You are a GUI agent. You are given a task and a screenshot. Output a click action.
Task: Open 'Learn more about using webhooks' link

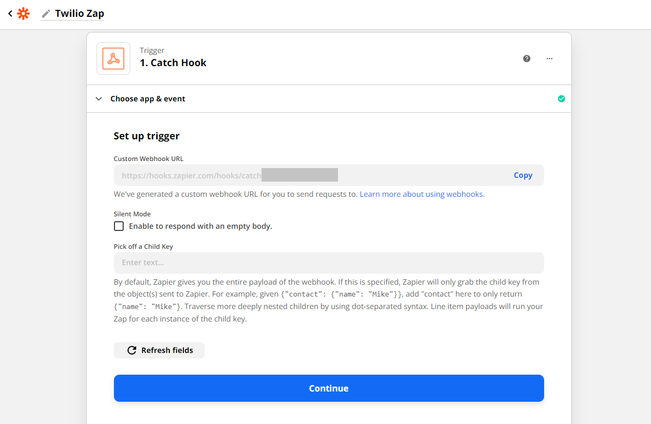[422, 194]
